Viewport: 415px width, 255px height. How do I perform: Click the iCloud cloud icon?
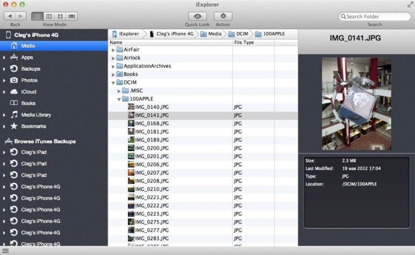[14, 92]
